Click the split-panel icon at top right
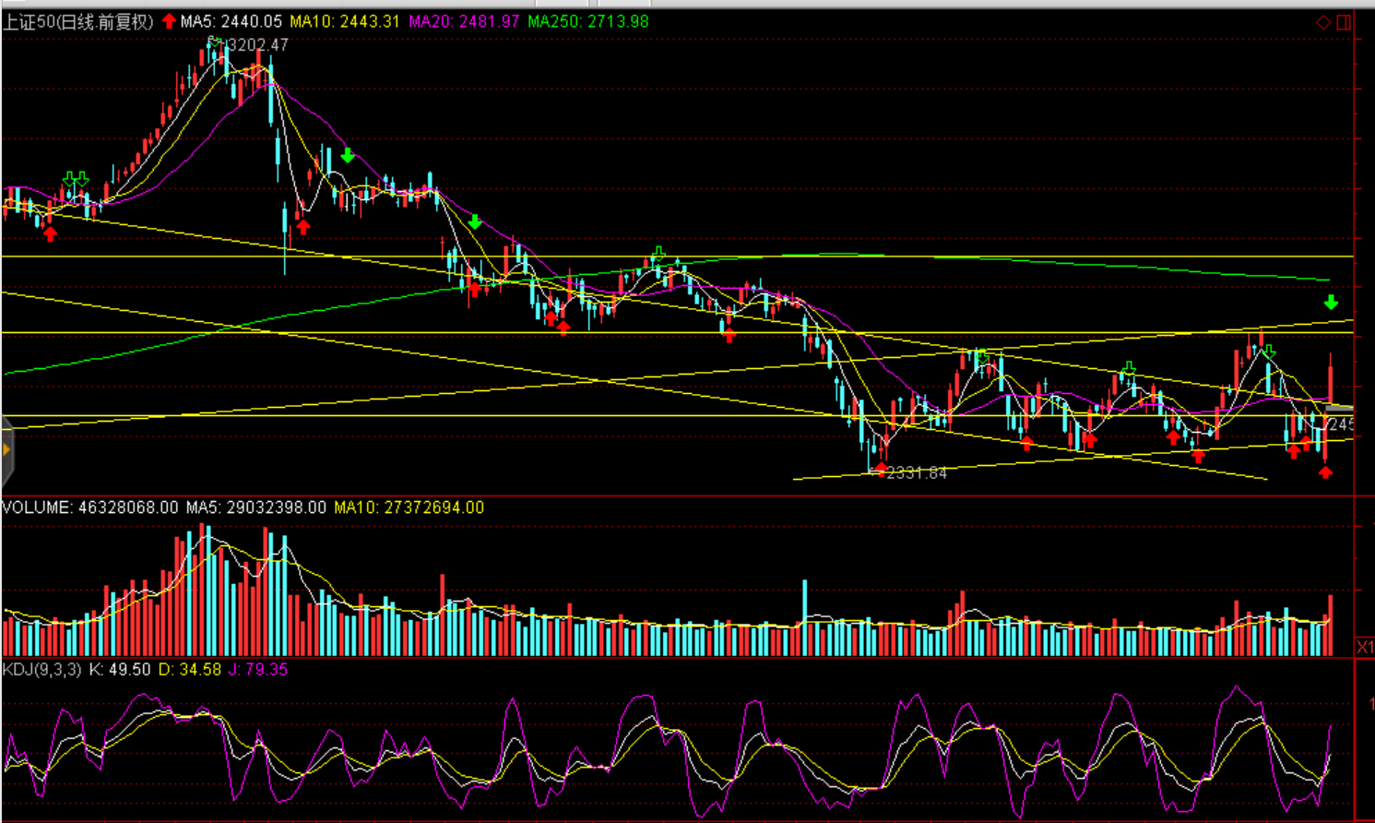The width and height of the screenshot is (1375, 823). [1344, 22]
